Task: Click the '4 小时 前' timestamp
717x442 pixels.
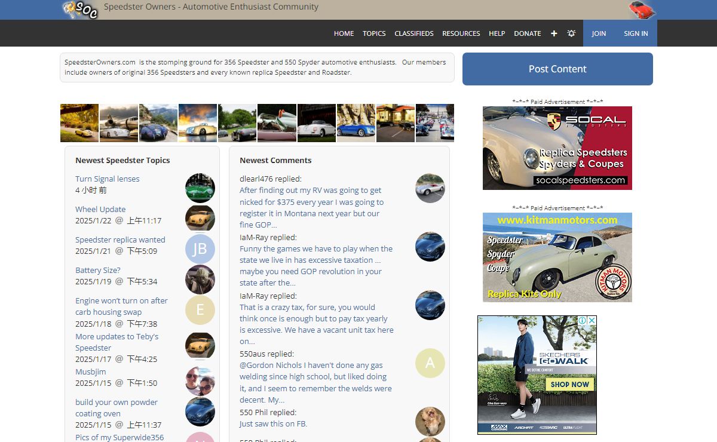Action: [91, 190]
